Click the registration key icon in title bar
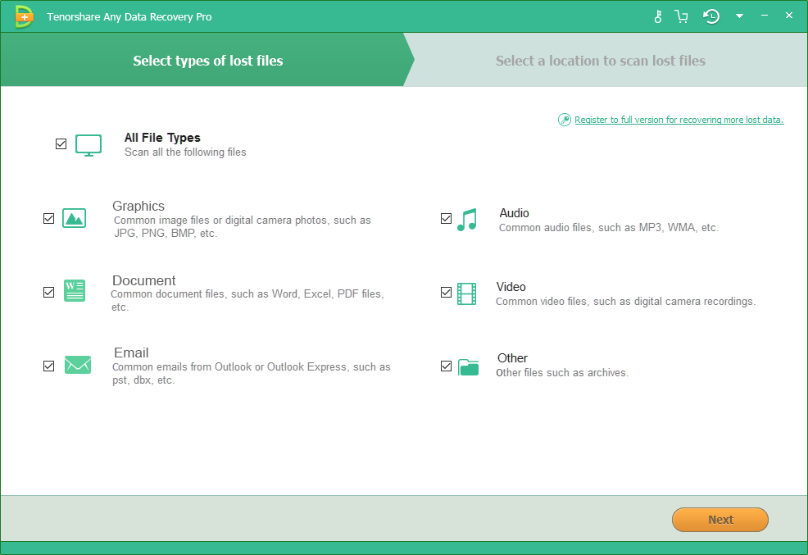Viewport: 808px width, 555px height. 658,16
